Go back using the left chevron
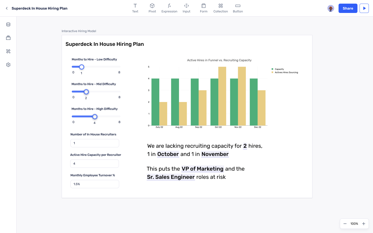This screenshot has height=233, width=373. tap(7, 8)
